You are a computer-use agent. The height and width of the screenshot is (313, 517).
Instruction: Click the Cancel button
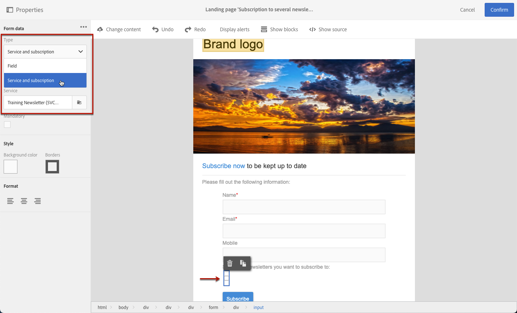(467, 10)
